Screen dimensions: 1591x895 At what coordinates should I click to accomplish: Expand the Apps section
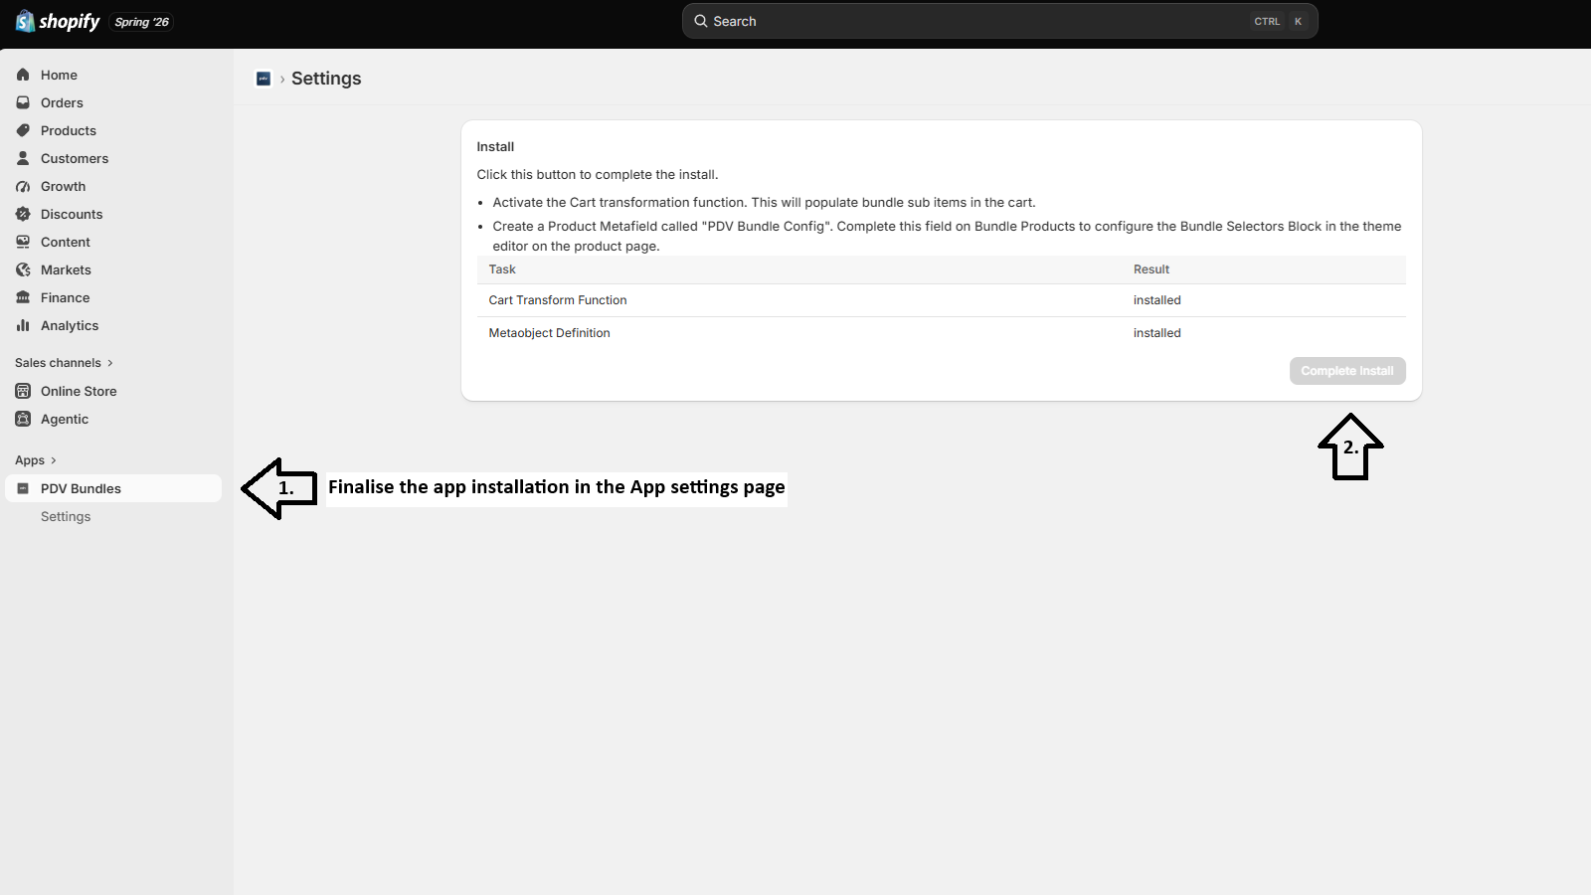36,460
